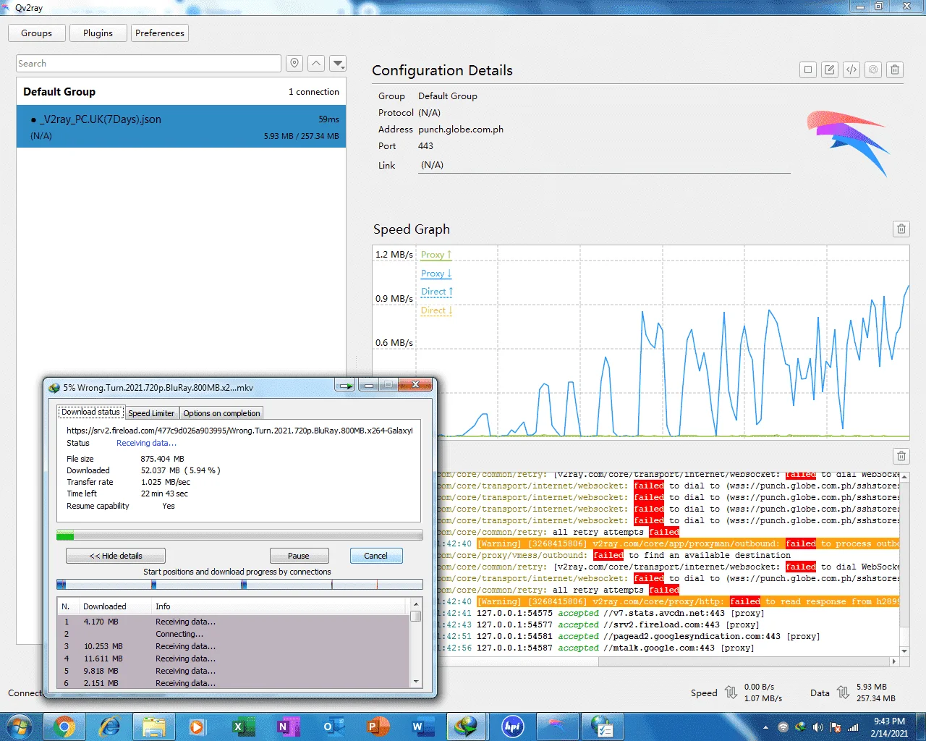Show hidden tray icons arrow

[765, 727]
